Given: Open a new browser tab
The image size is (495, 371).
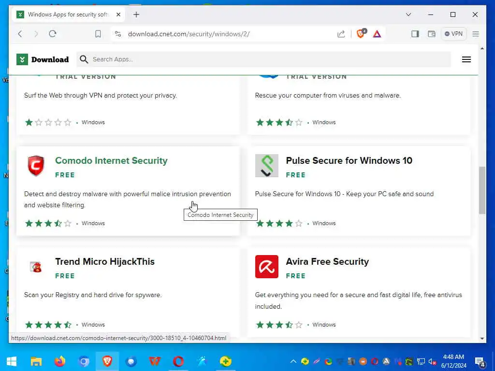Looking at the screenshot, I should 136,14.
